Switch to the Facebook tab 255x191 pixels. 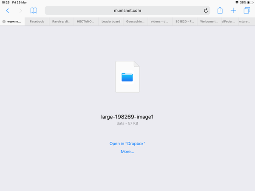coord(37,22)
